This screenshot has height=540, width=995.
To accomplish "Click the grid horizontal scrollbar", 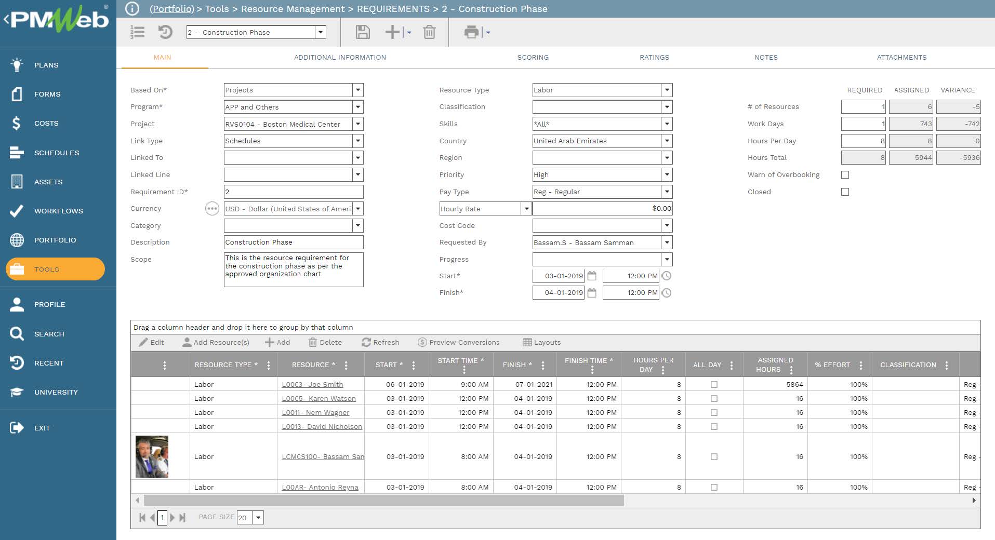I will click(383, 501).
